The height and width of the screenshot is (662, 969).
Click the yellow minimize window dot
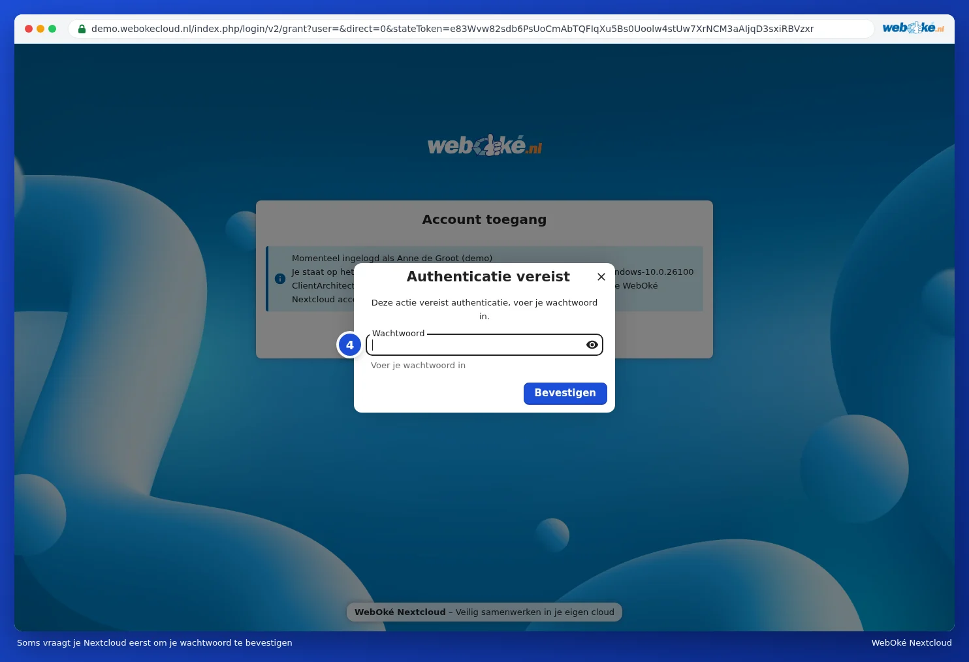coord(40,29)
